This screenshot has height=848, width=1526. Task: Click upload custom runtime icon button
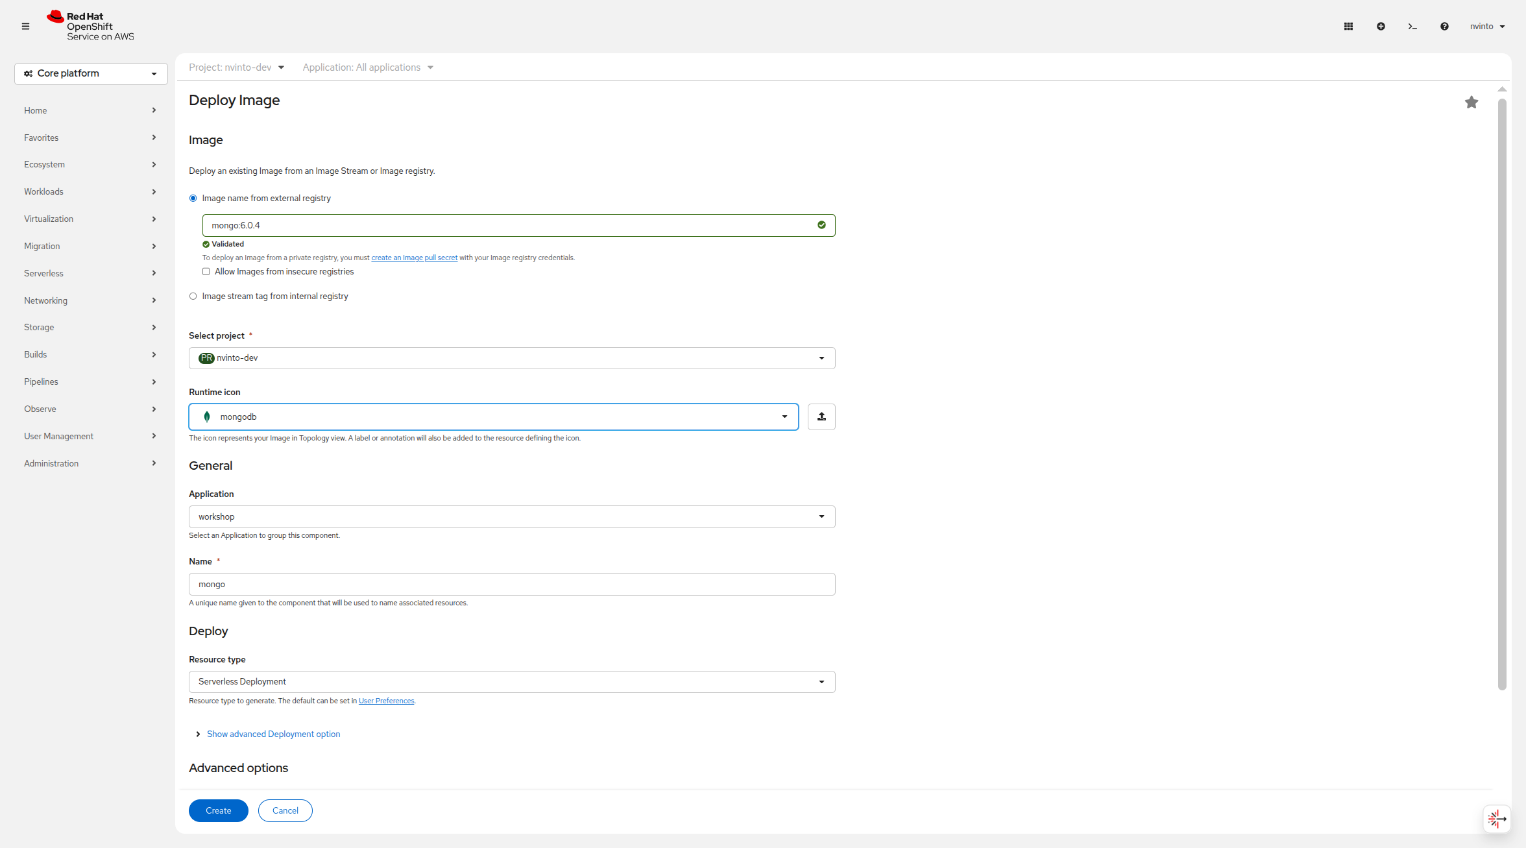point(821,417)
